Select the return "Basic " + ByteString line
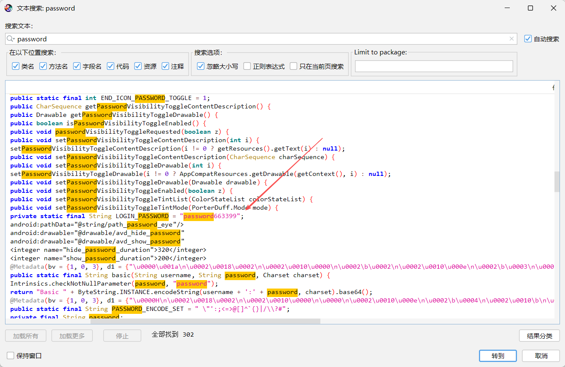 point(192,292)
